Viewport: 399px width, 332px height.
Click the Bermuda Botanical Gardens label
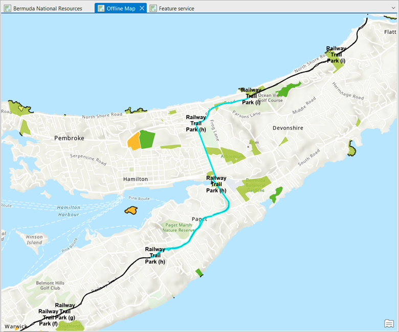[255, 185]
